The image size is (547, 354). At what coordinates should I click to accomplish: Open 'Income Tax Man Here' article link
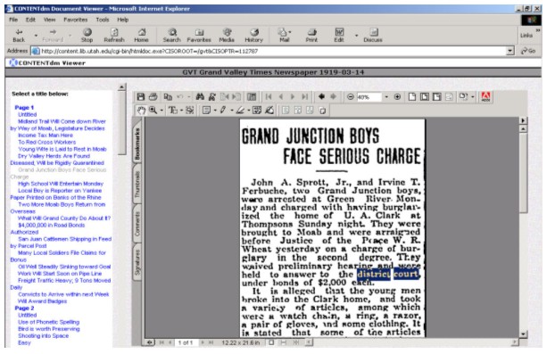pos(46,135)
